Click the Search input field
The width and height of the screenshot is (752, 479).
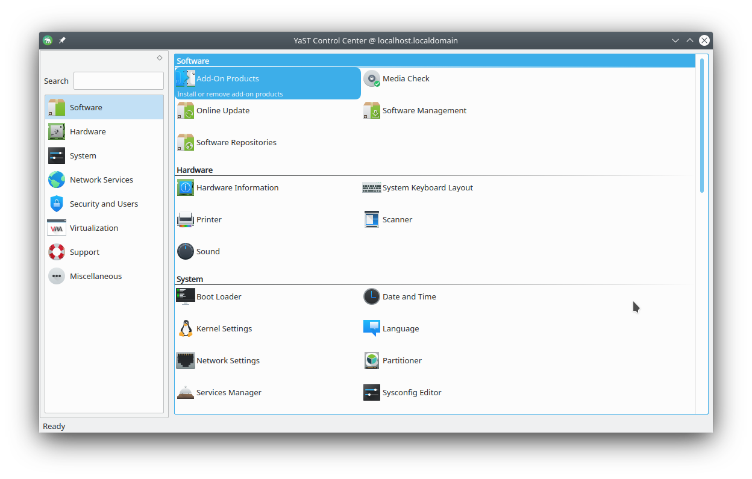(119, 81)
